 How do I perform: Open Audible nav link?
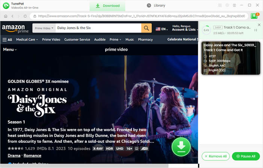100,40
